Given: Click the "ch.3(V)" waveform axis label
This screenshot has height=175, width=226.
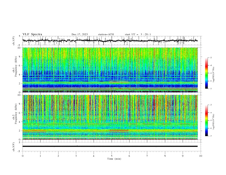Looking at the screenshot, I should coord(14,147).
